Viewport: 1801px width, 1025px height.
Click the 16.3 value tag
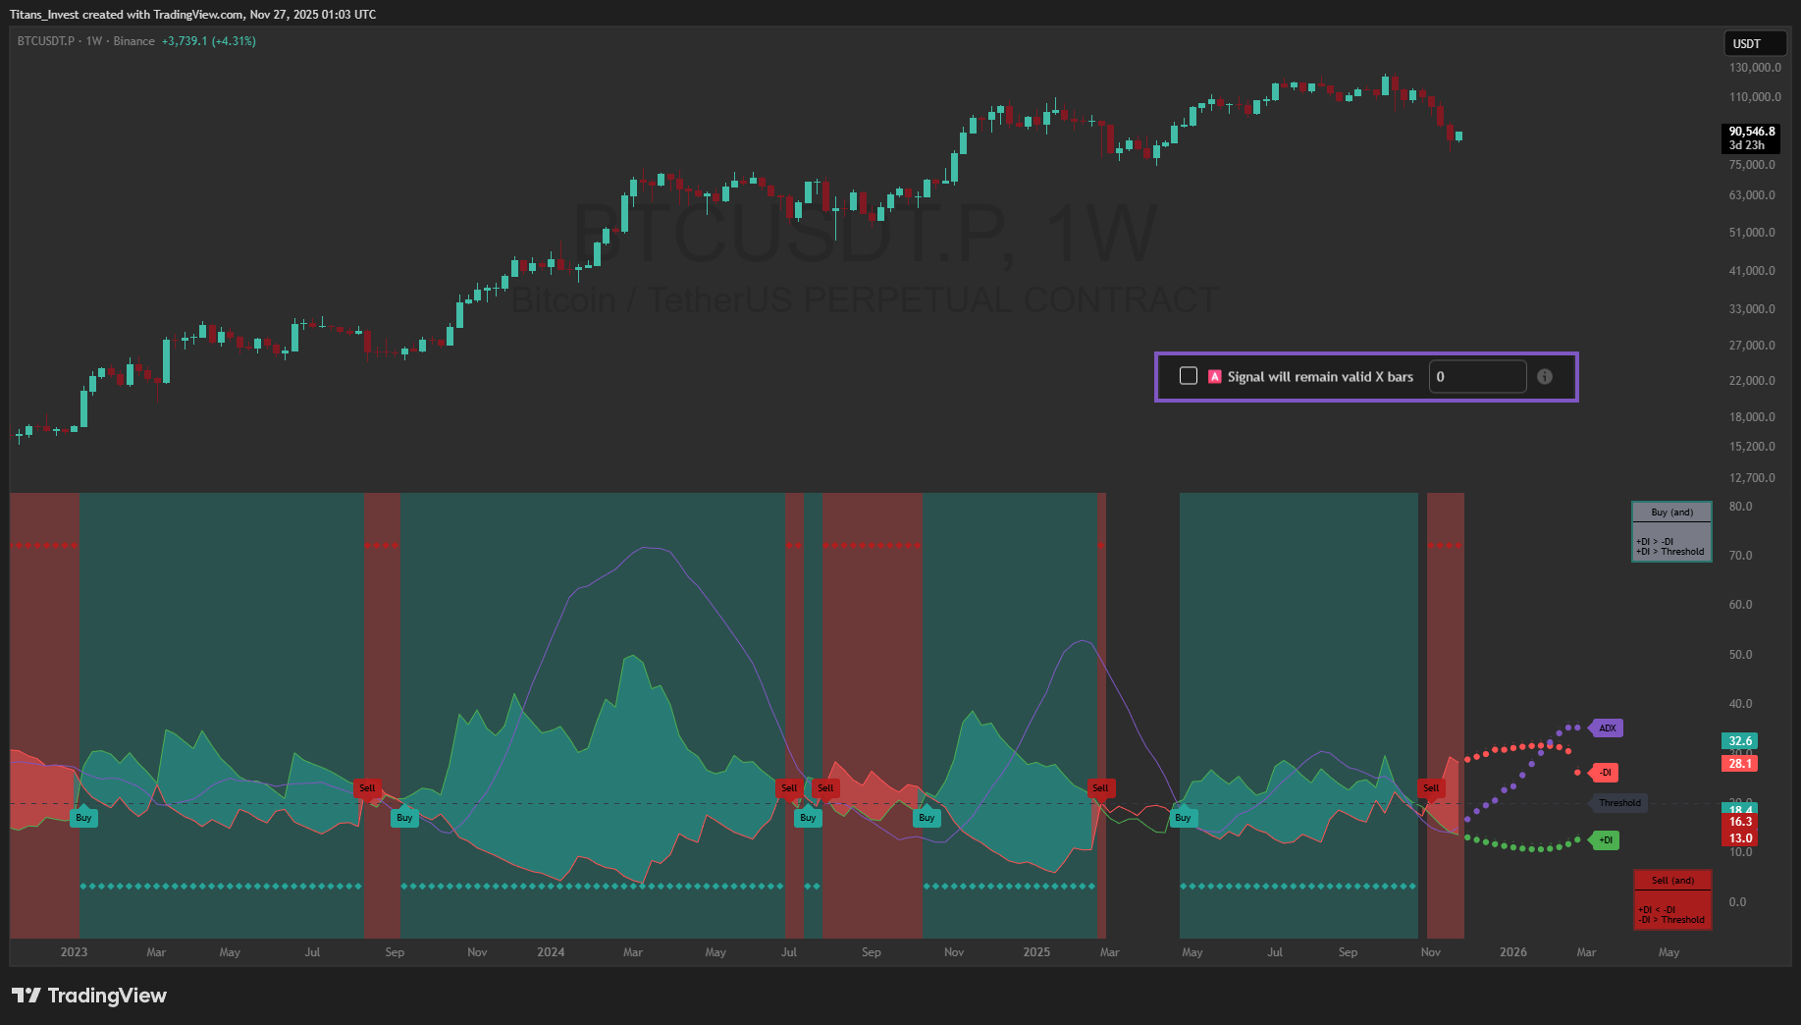tap(1740, 822)
